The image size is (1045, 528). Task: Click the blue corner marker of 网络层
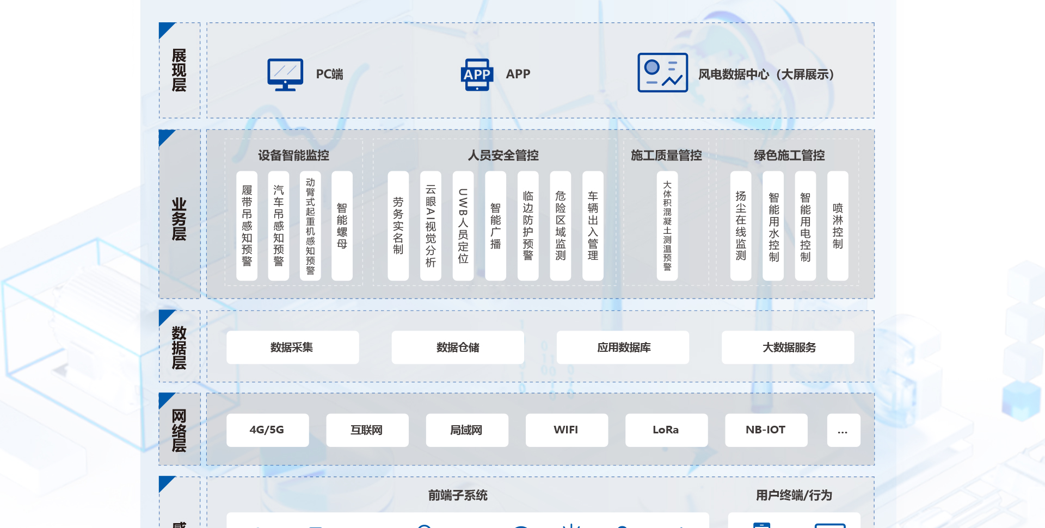pyautogui.click(x=164, y=399)
